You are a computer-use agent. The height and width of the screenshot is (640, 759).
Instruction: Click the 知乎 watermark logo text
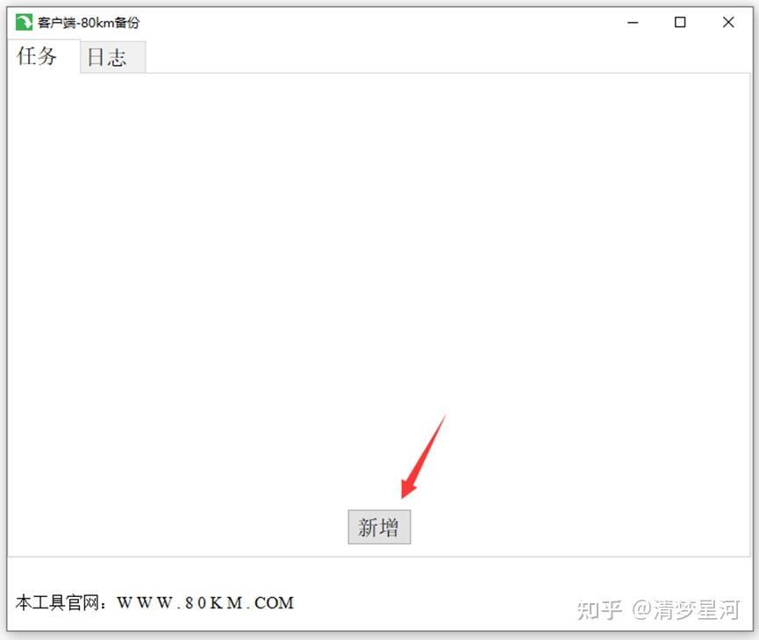599,610
